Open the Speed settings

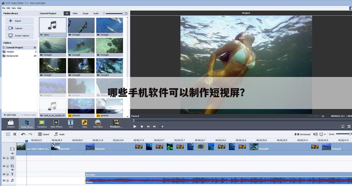[43, 134]
